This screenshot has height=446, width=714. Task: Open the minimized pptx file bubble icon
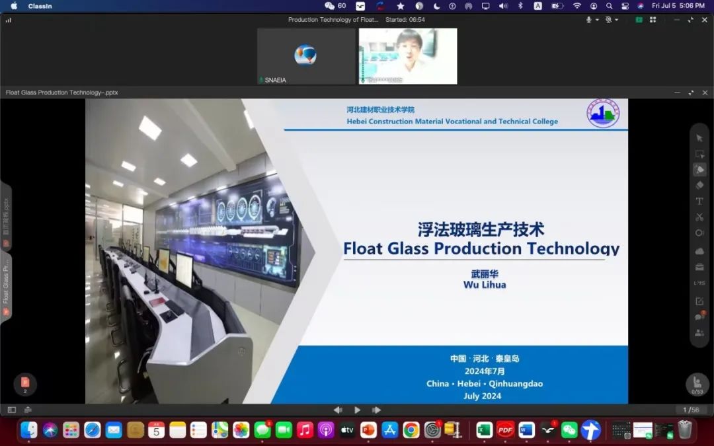(25, 385)
